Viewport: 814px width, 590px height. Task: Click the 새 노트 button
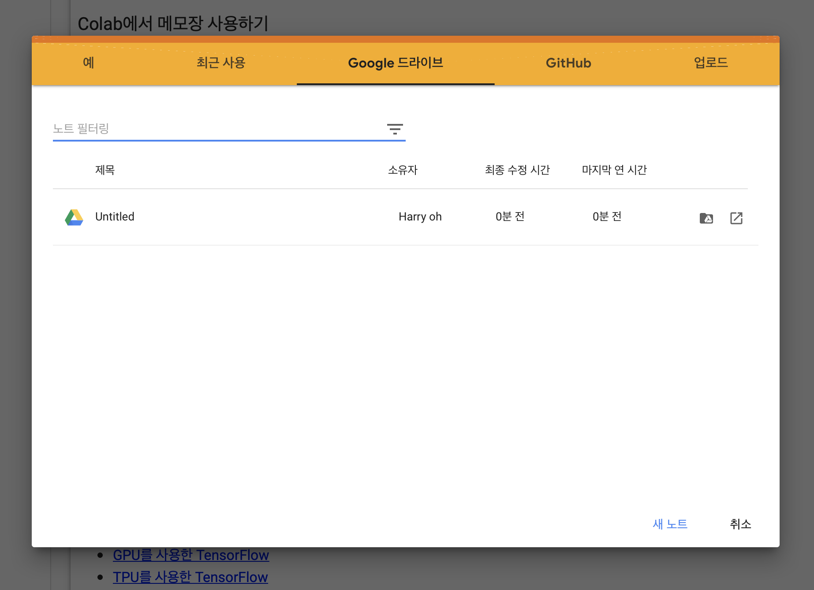(x=670, y=524)
